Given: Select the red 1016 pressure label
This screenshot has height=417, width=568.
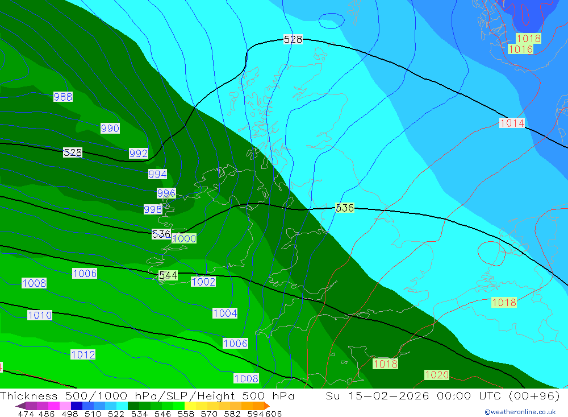Looking at the screenshot, I should click(x=520, y=49).
